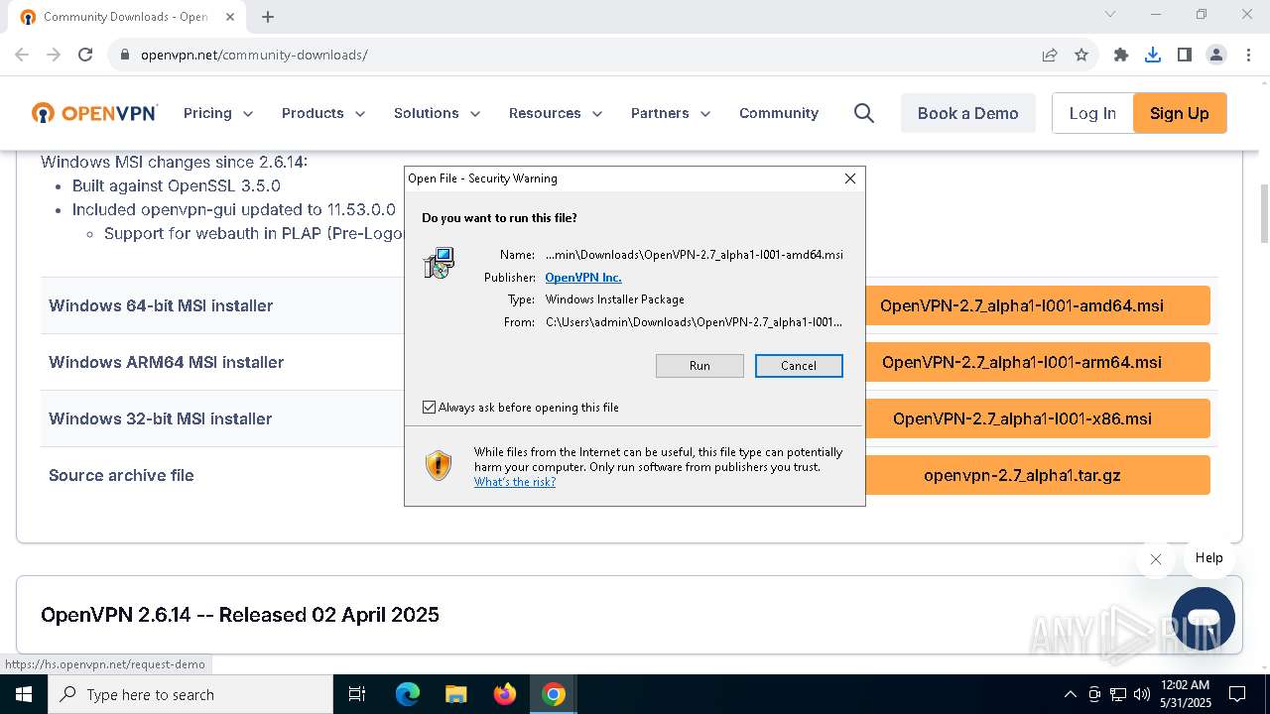Open Chrome three-dot menu
The height and width of the screenshot is (714, 1270).
pyautogui.click(x=1248, y=56)
